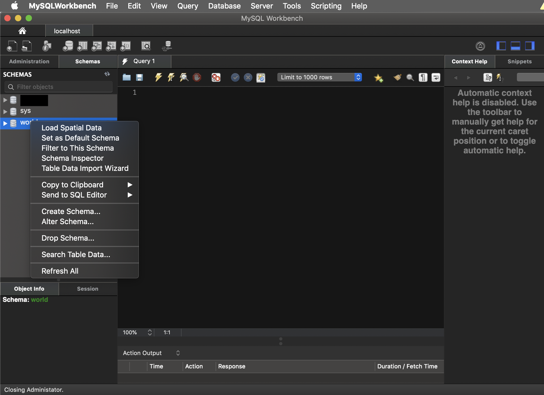Image resolution: width=544 pixels, height=395 pixels.
Task: Toggle the right secondary sidebar visibility
Action: [x=530, y=46]
